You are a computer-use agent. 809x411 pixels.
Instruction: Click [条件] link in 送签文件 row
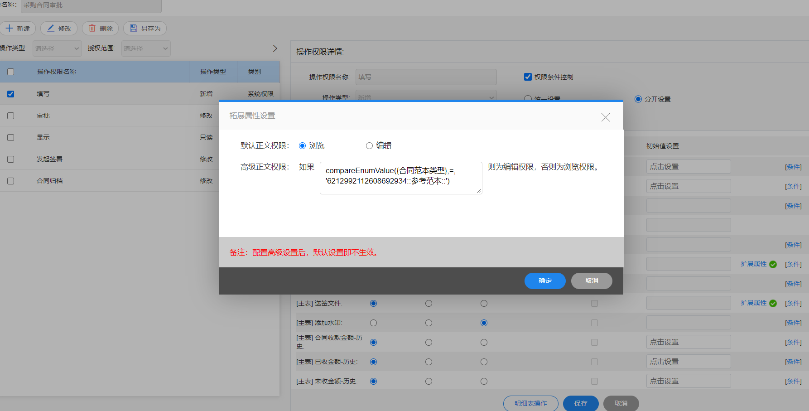793,303
